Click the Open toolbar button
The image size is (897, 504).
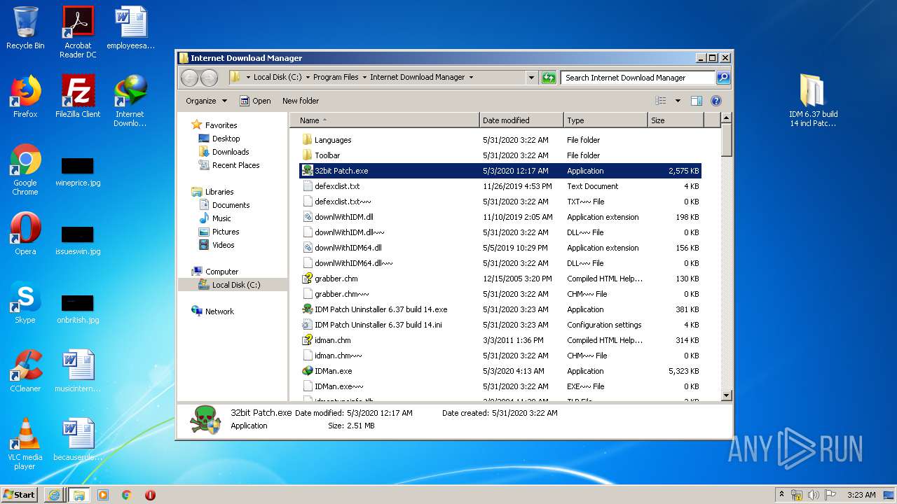pos(255,101)
